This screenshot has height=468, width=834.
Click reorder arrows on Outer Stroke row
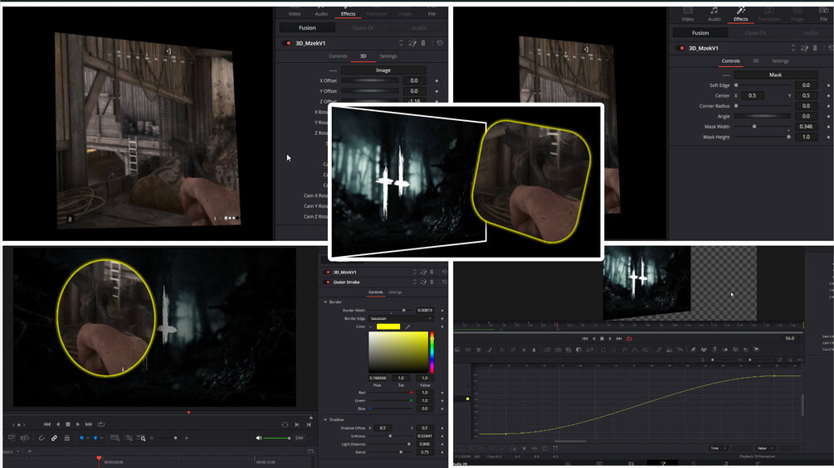pos(415,282)
